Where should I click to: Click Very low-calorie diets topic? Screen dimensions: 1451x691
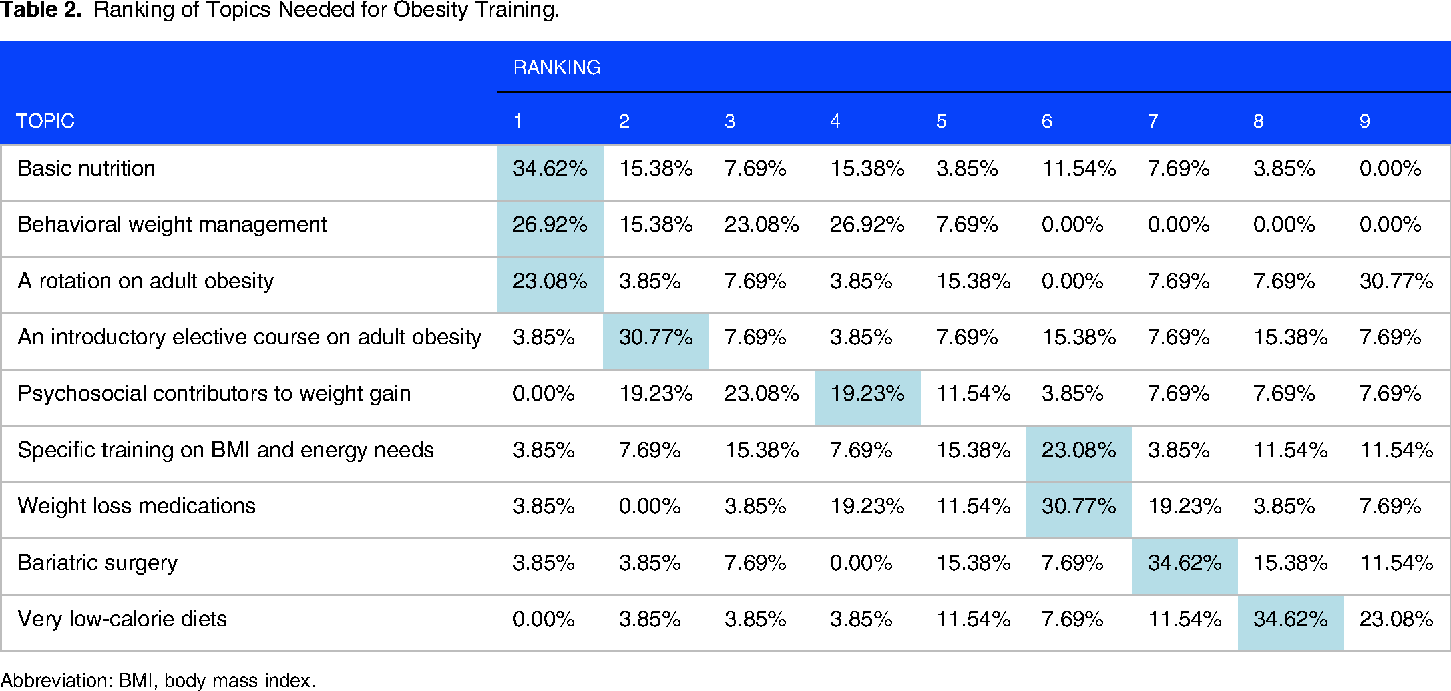coord(122,619)
